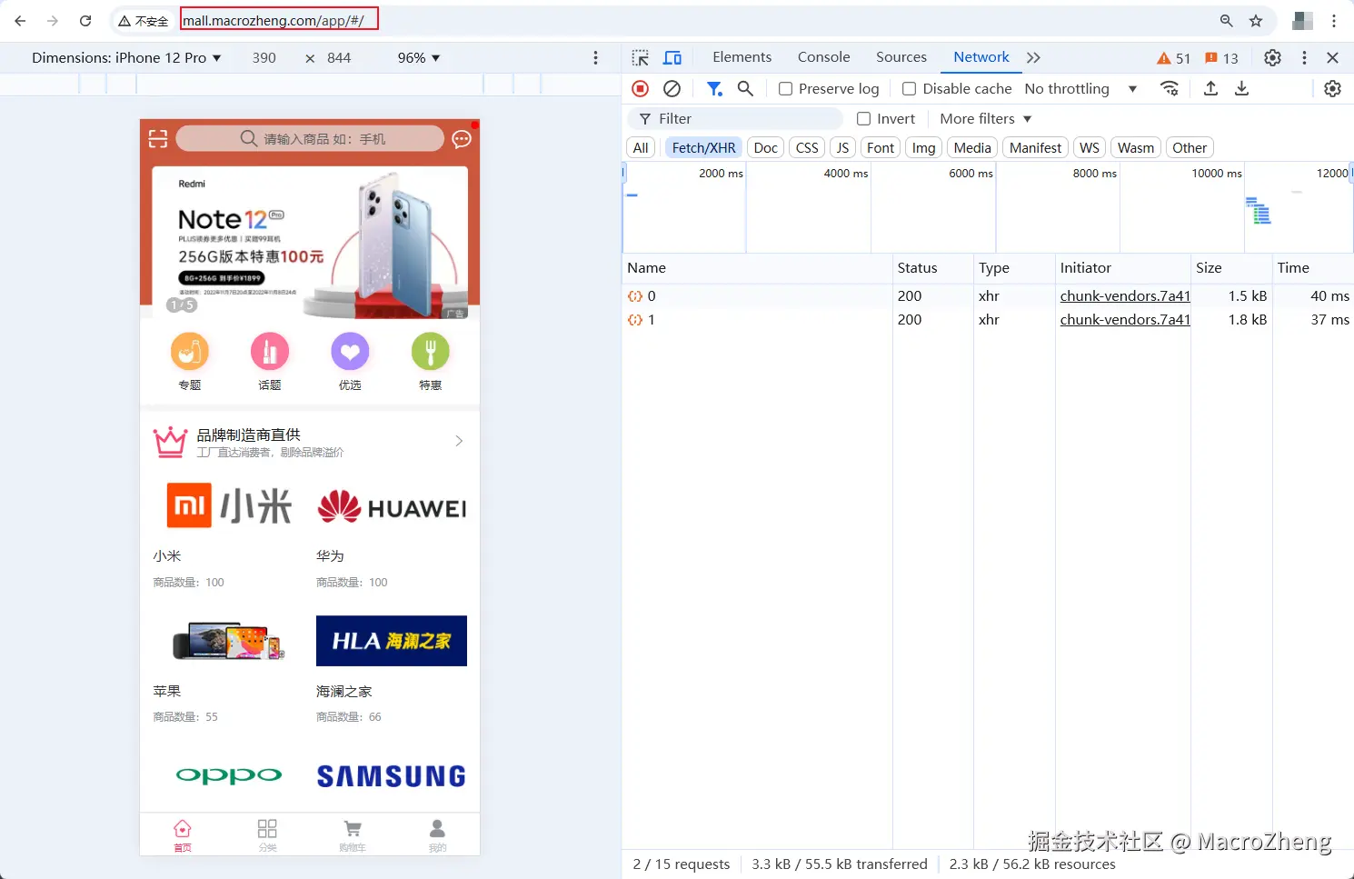Image resolution: width=1354 pixels, height=879 pixels.
Task: Reload the page with refresh icon
Action: click(85, 21)
